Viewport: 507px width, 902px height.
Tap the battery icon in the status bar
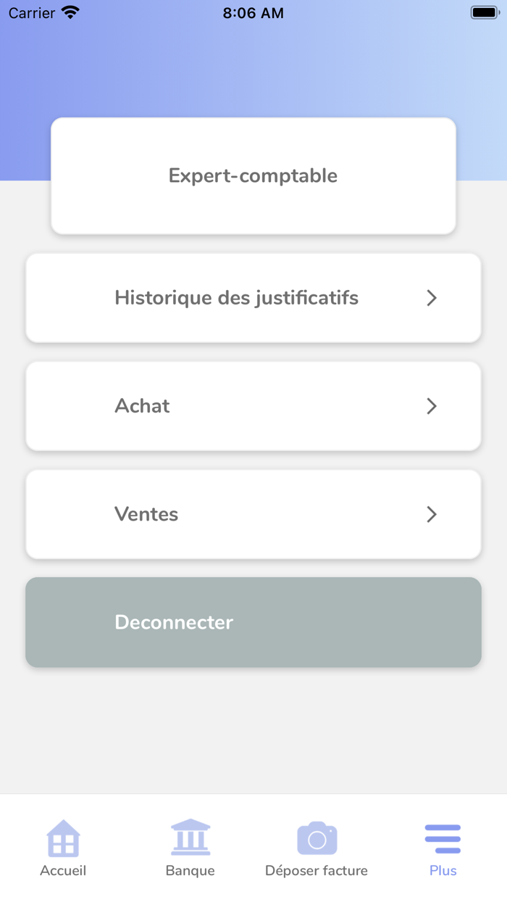(484, 12)
